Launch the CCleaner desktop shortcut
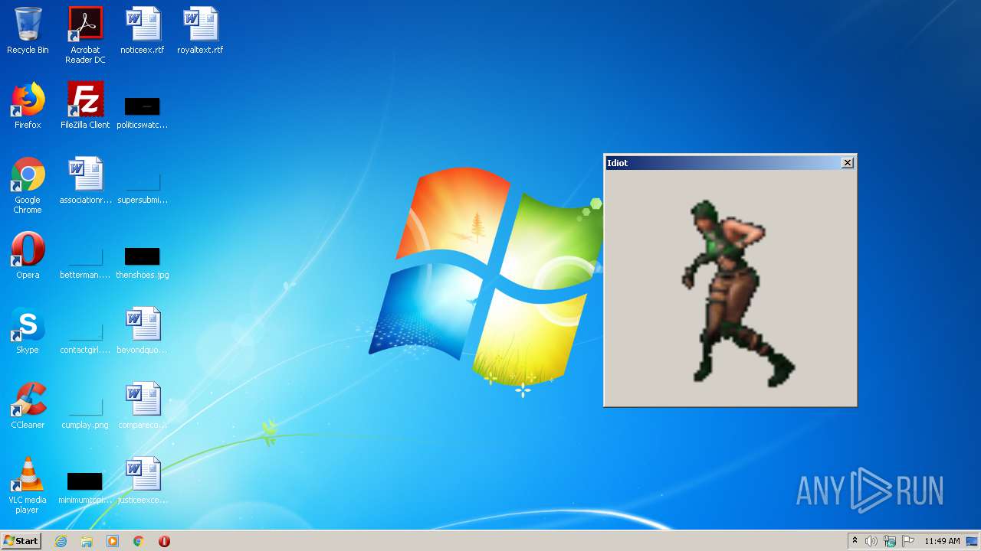 click(x=28, y=406)
